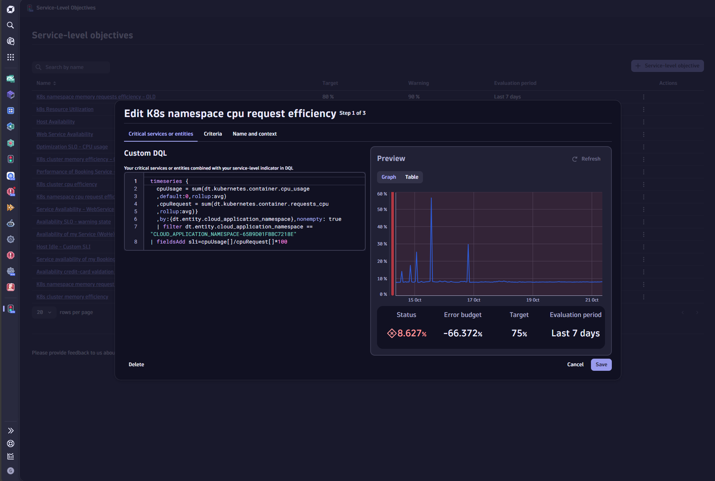Expand the sidebar with the double-chevron
Screen dimensions: 715x481
[11, 431]
